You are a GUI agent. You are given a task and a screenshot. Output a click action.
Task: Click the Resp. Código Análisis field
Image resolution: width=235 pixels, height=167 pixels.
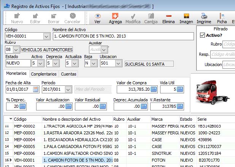click(x=223, y=54)
